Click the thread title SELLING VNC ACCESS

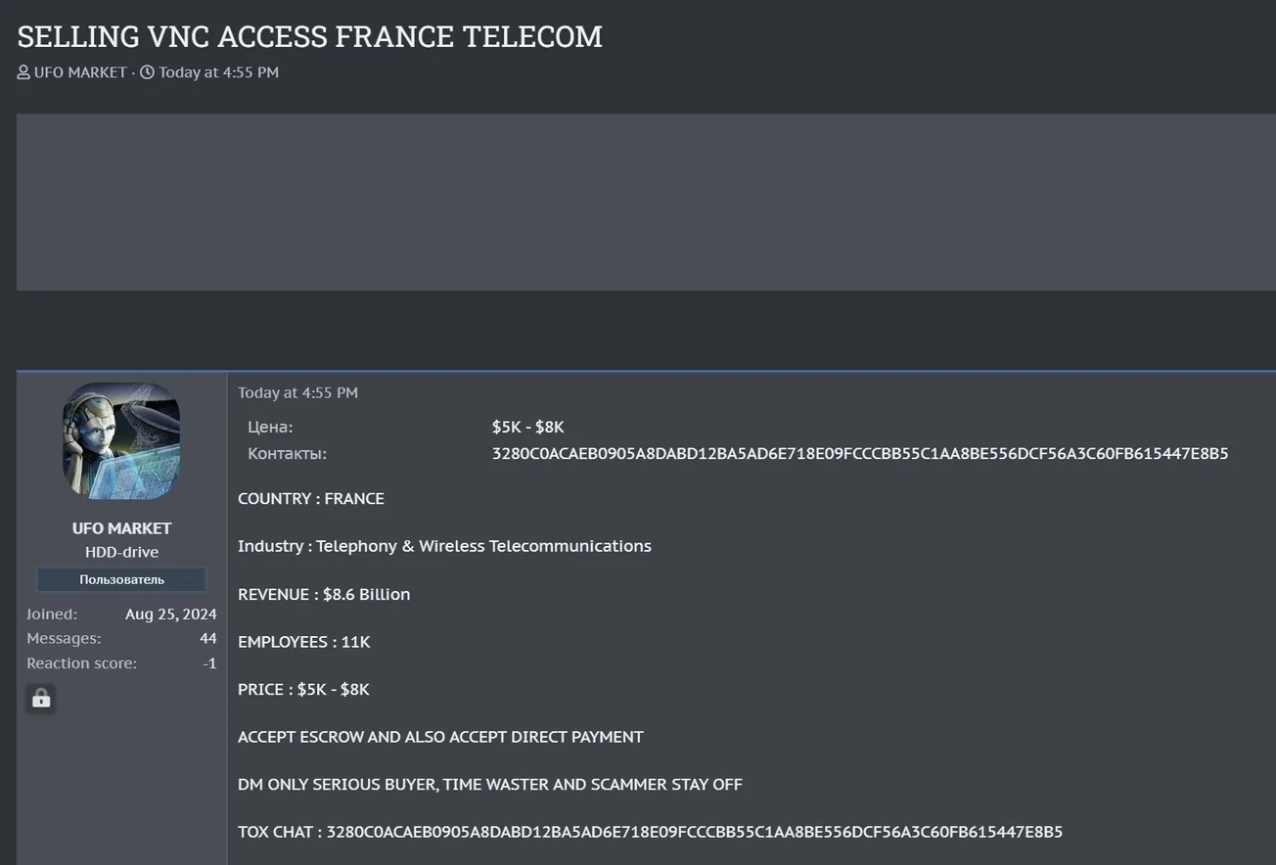pos(309,36)
